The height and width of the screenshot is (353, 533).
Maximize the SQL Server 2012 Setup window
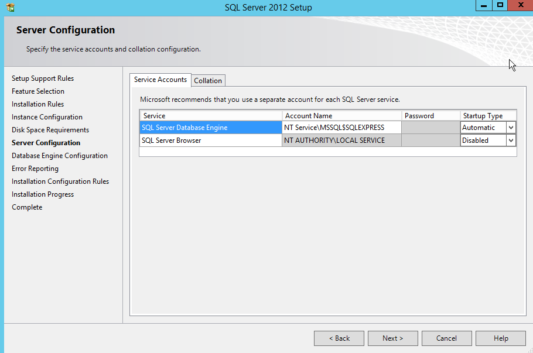coord(500,5)
